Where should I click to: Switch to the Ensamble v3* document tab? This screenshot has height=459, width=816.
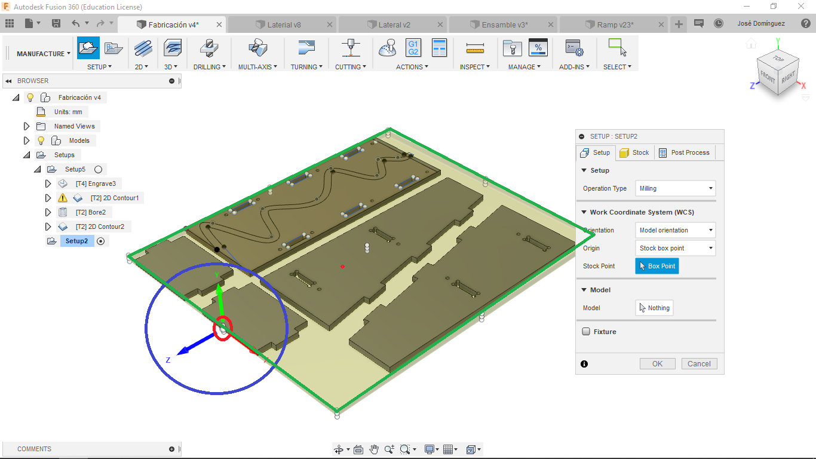504,25
